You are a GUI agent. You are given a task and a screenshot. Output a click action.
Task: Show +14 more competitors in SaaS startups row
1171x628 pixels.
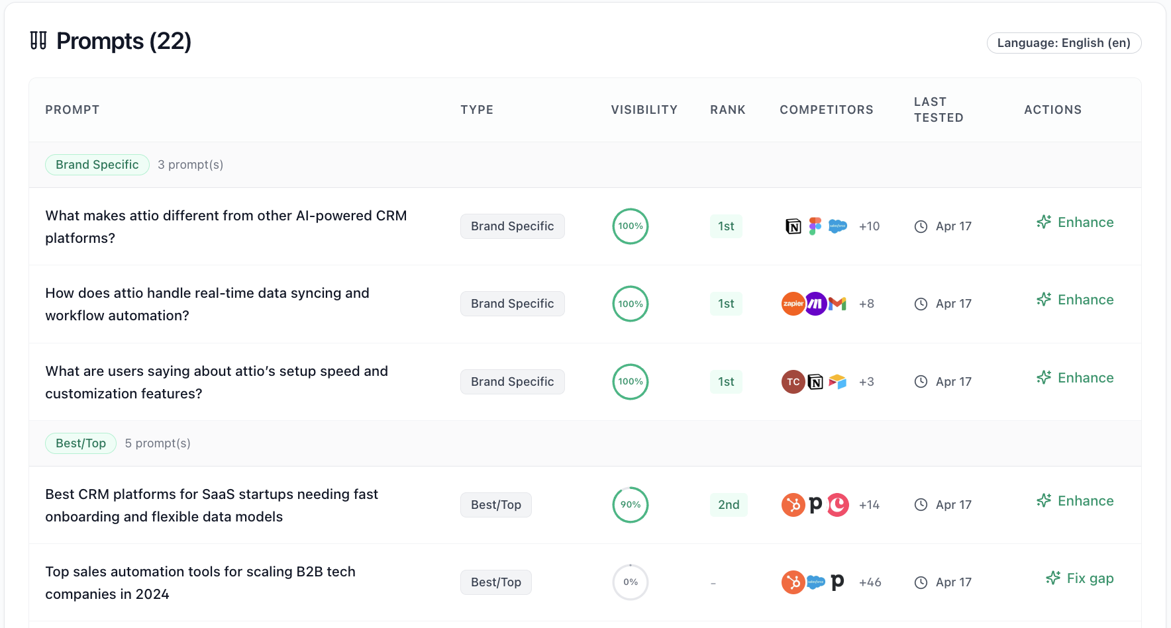pos(869,505)
